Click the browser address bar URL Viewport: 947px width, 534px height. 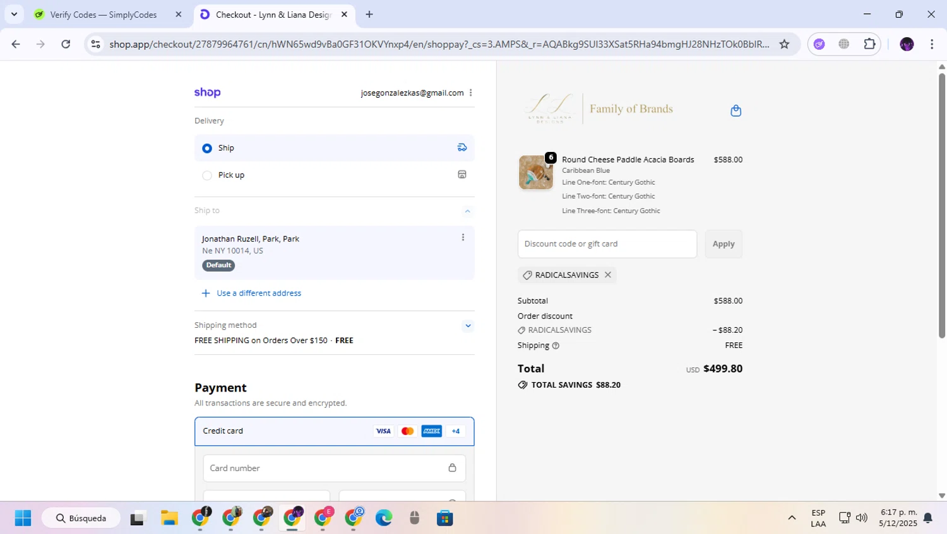(439, 44)
